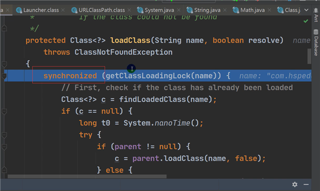320x191 pixels.
Task: Click the synchronized keyword
Action: coord(70,76)
